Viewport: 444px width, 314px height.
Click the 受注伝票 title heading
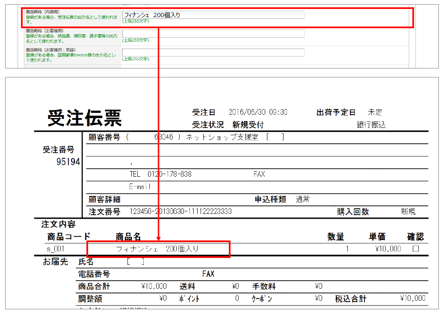tap(85, 118)
